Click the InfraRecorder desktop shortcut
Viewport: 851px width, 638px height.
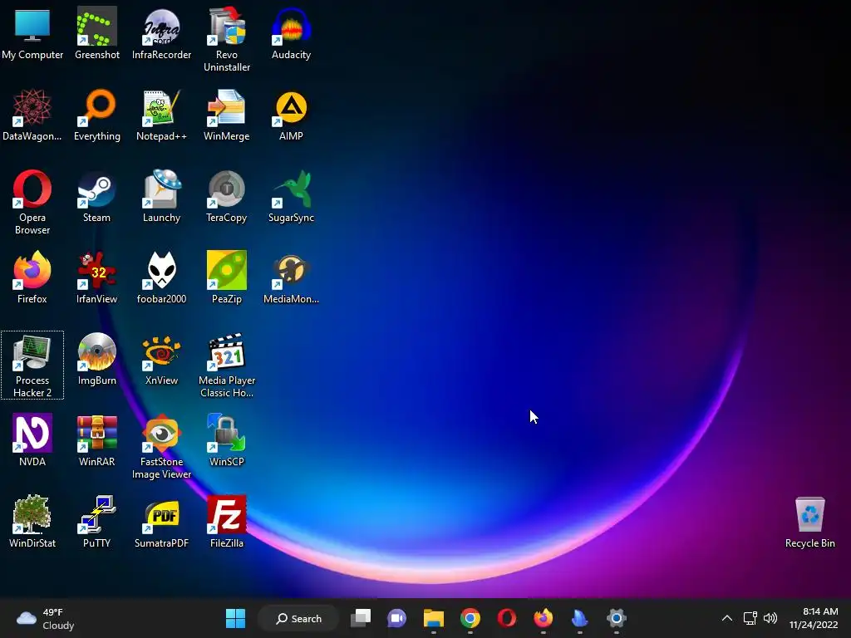click(x=161, y=35)
